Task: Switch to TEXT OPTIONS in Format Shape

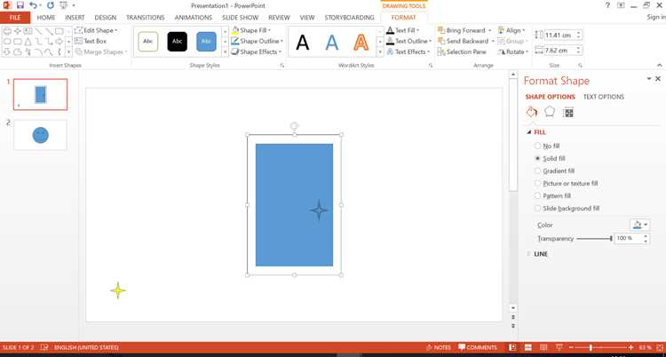Action: (x=604, y=97)
